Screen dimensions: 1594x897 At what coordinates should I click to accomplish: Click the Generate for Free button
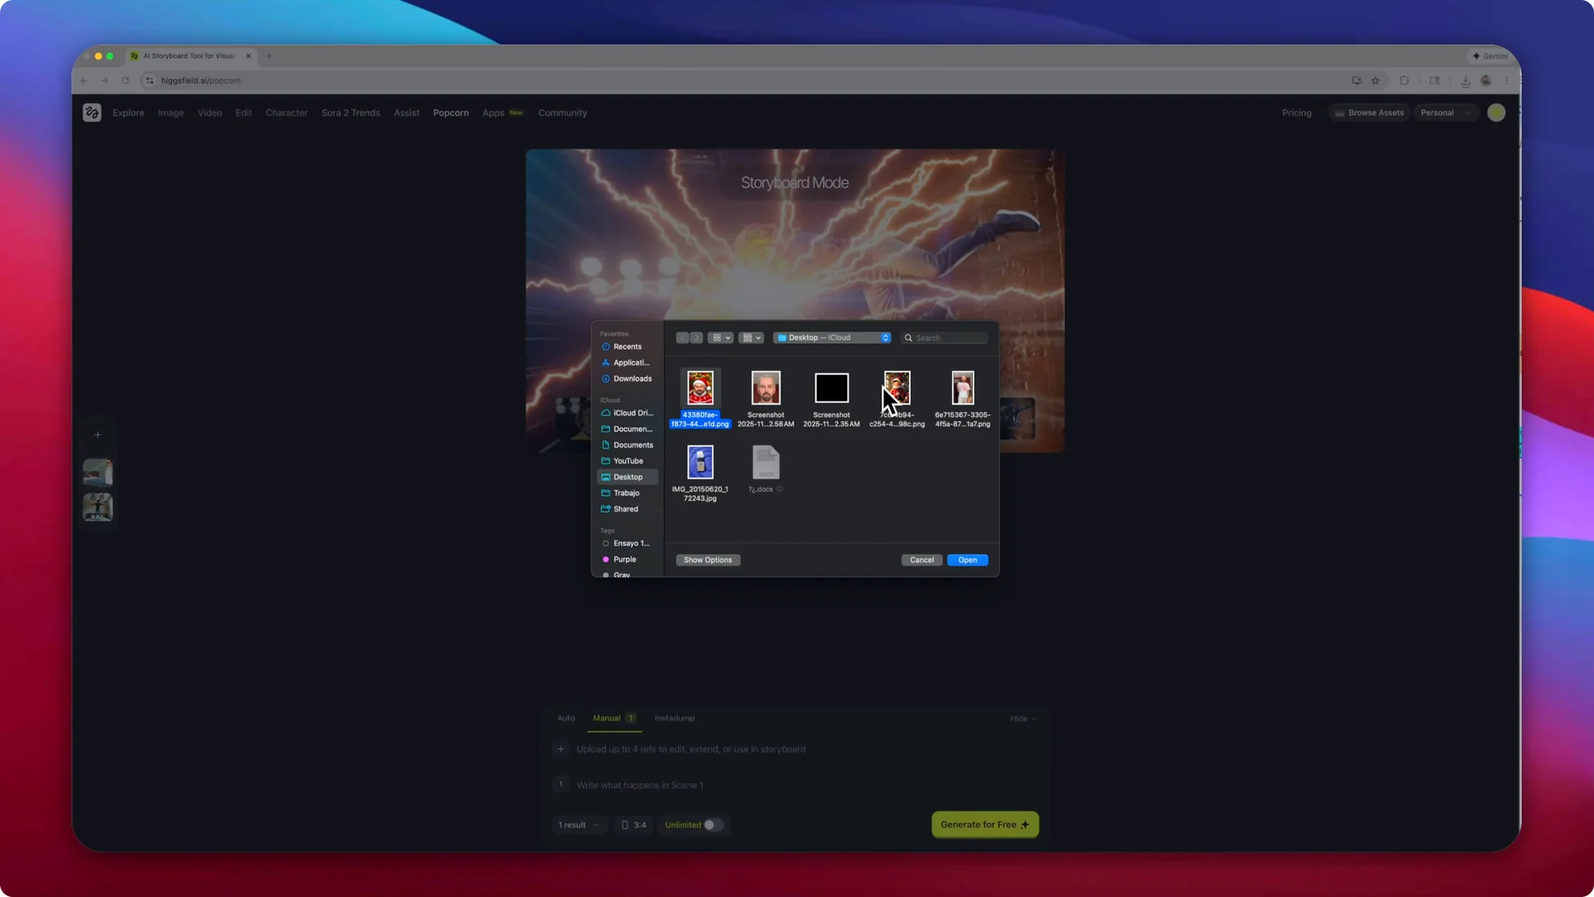985,825
